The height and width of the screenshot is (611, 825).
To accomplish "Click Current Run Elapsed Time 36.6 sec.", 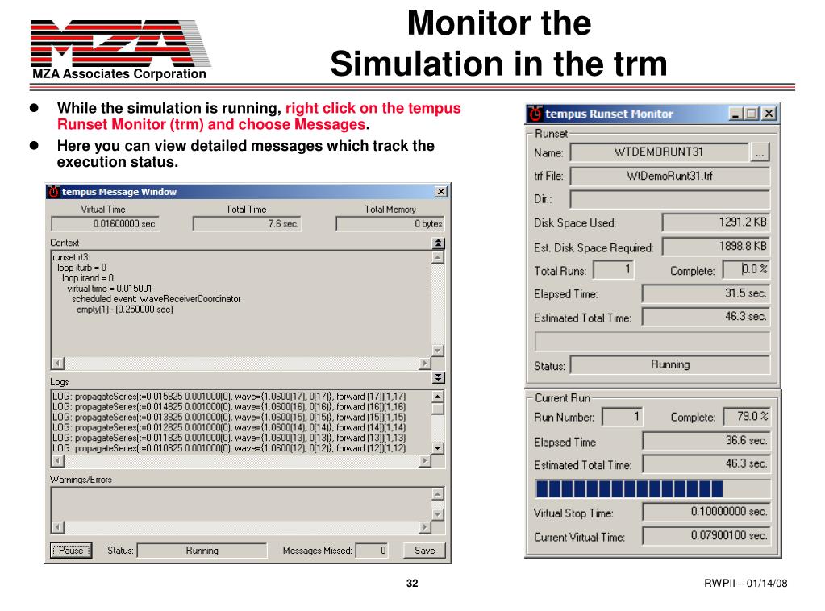I will [x=706, y=441].
